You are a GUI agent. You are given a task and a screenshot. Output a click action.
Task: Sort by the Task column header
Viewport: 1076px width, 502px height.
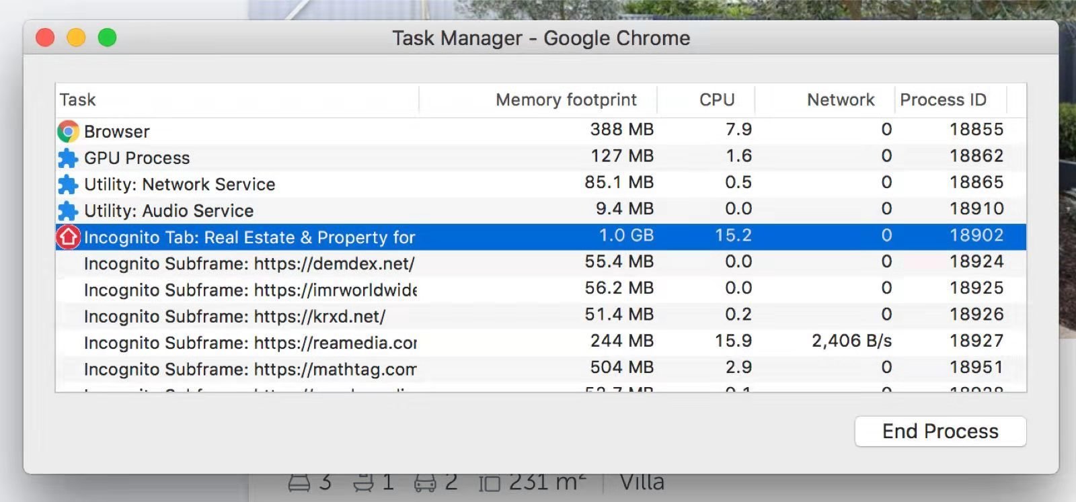(237, 99)
